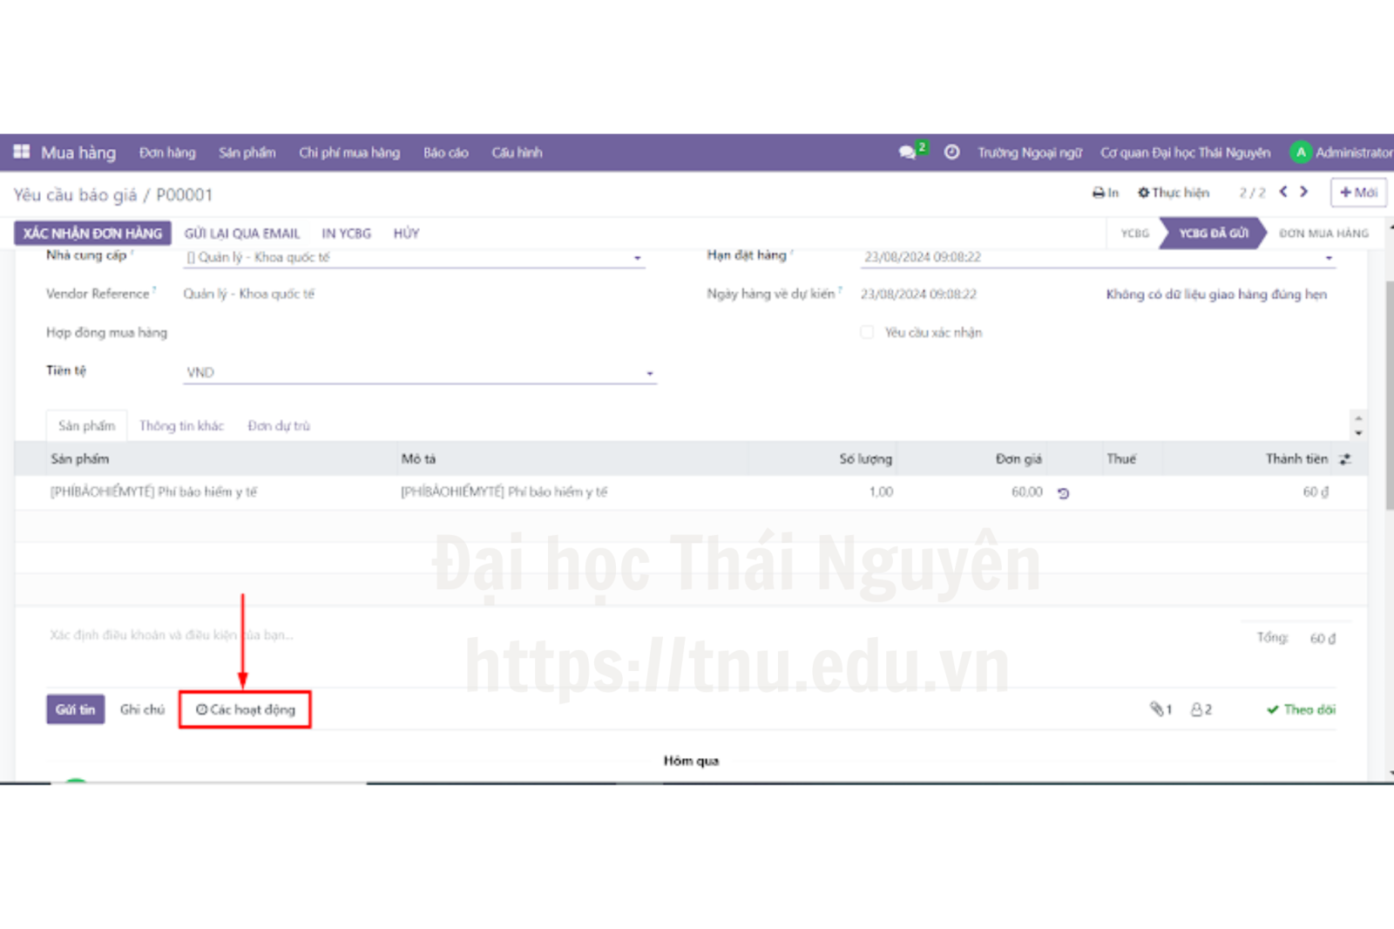Screen dimensions: 1394x929
Task: Open the Thực hiện action dropdown
Action: [x=1174, y=193]
